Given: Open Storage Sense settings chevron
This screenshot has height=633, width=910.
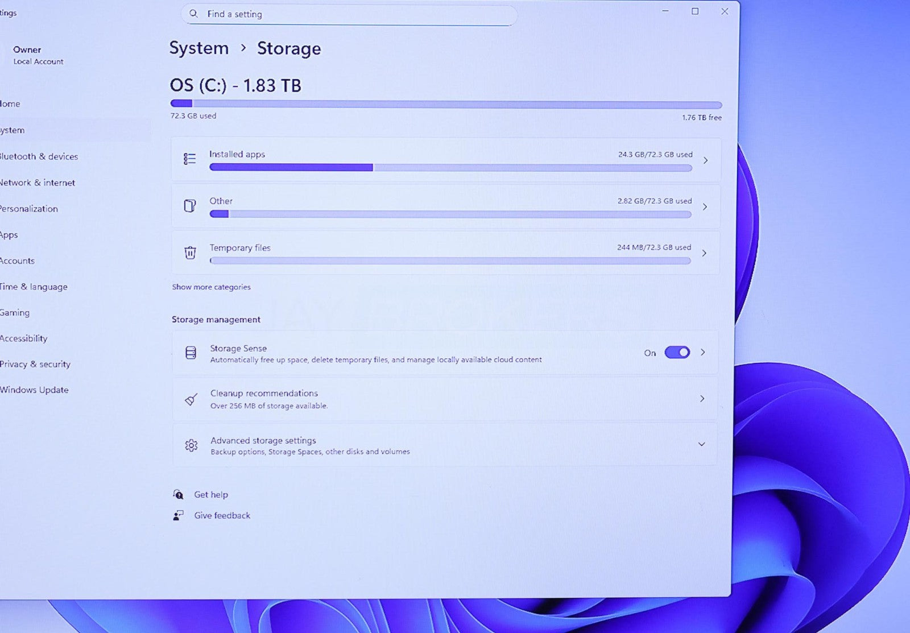Looking at the screenshot, I should click(703, 353).
